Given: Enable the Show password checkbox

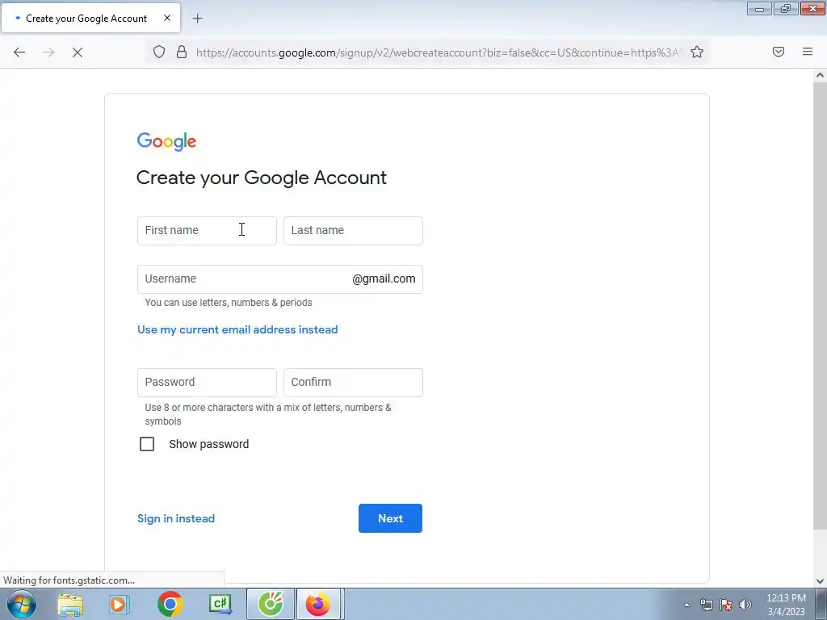Looking at the screenshot, I should pyautogui.click(x=147, y=444).
